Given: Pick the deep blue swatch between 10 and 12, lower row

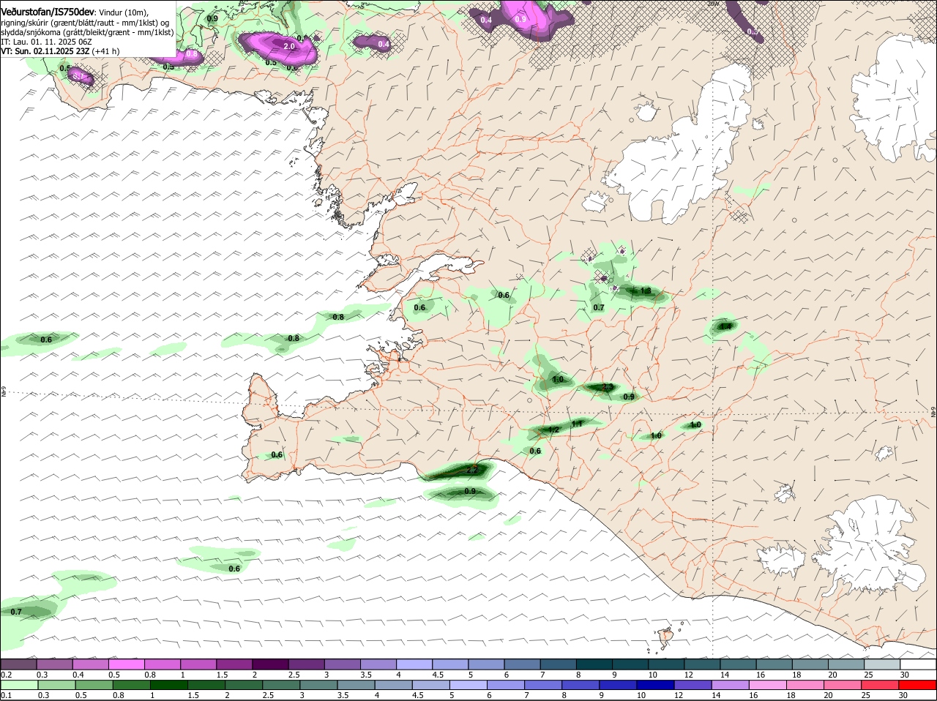Looking at the screenshot, I should [x=656, y=685].
